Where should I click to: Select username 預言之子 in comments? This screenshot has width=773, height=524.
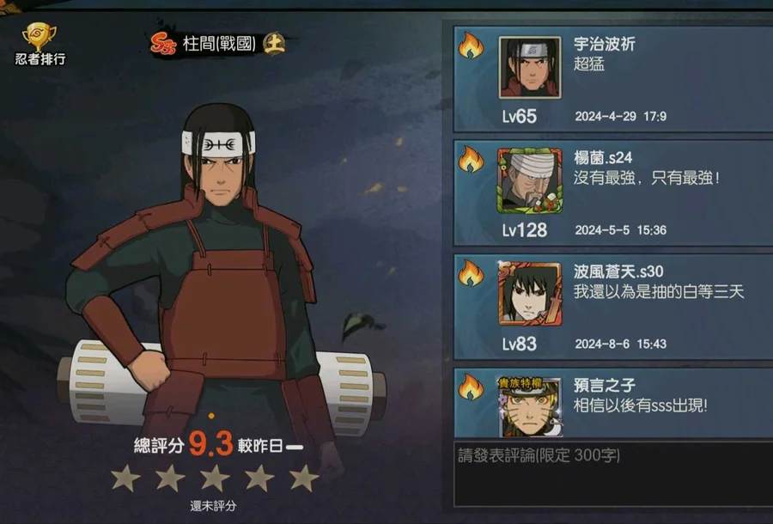tap(605, 385)
